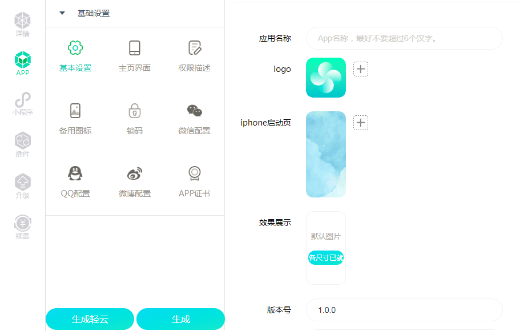Click the iphone启动页 splash thumbnail
The width and height of the screenshot is (524, 331).
coord(326,154)
